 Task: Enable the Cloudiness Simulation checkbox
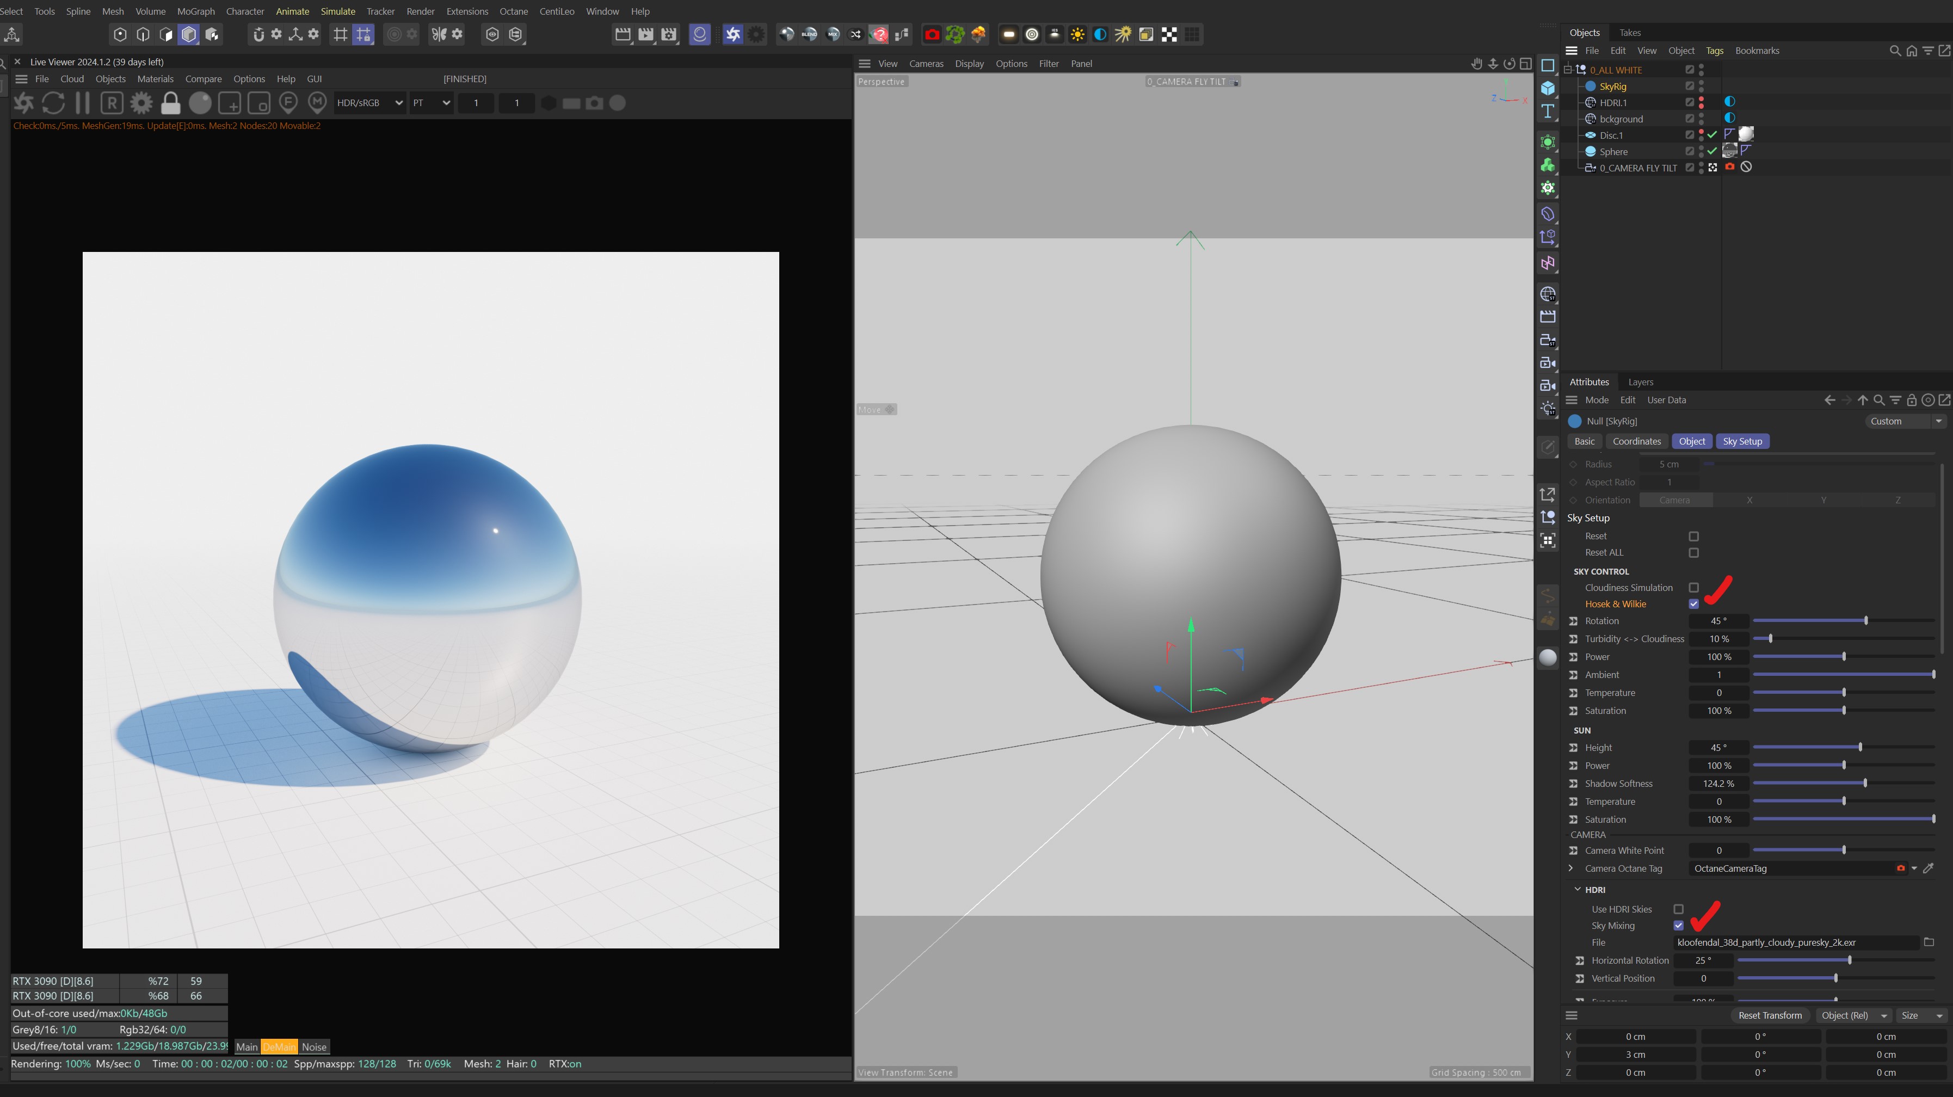pos(1694,588)
